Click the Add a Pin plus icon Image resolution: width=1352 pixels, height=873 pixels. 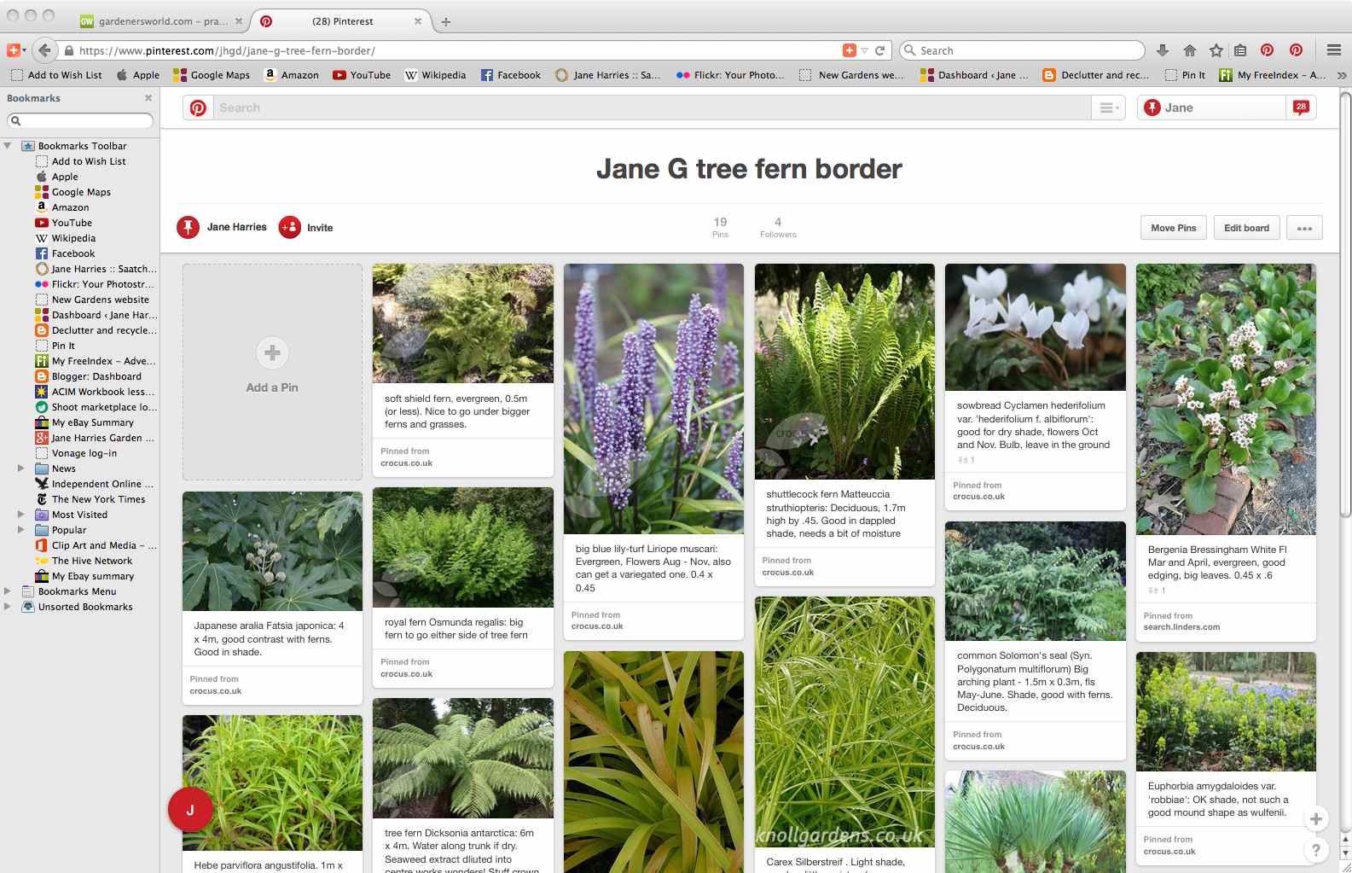pos(272,352)
